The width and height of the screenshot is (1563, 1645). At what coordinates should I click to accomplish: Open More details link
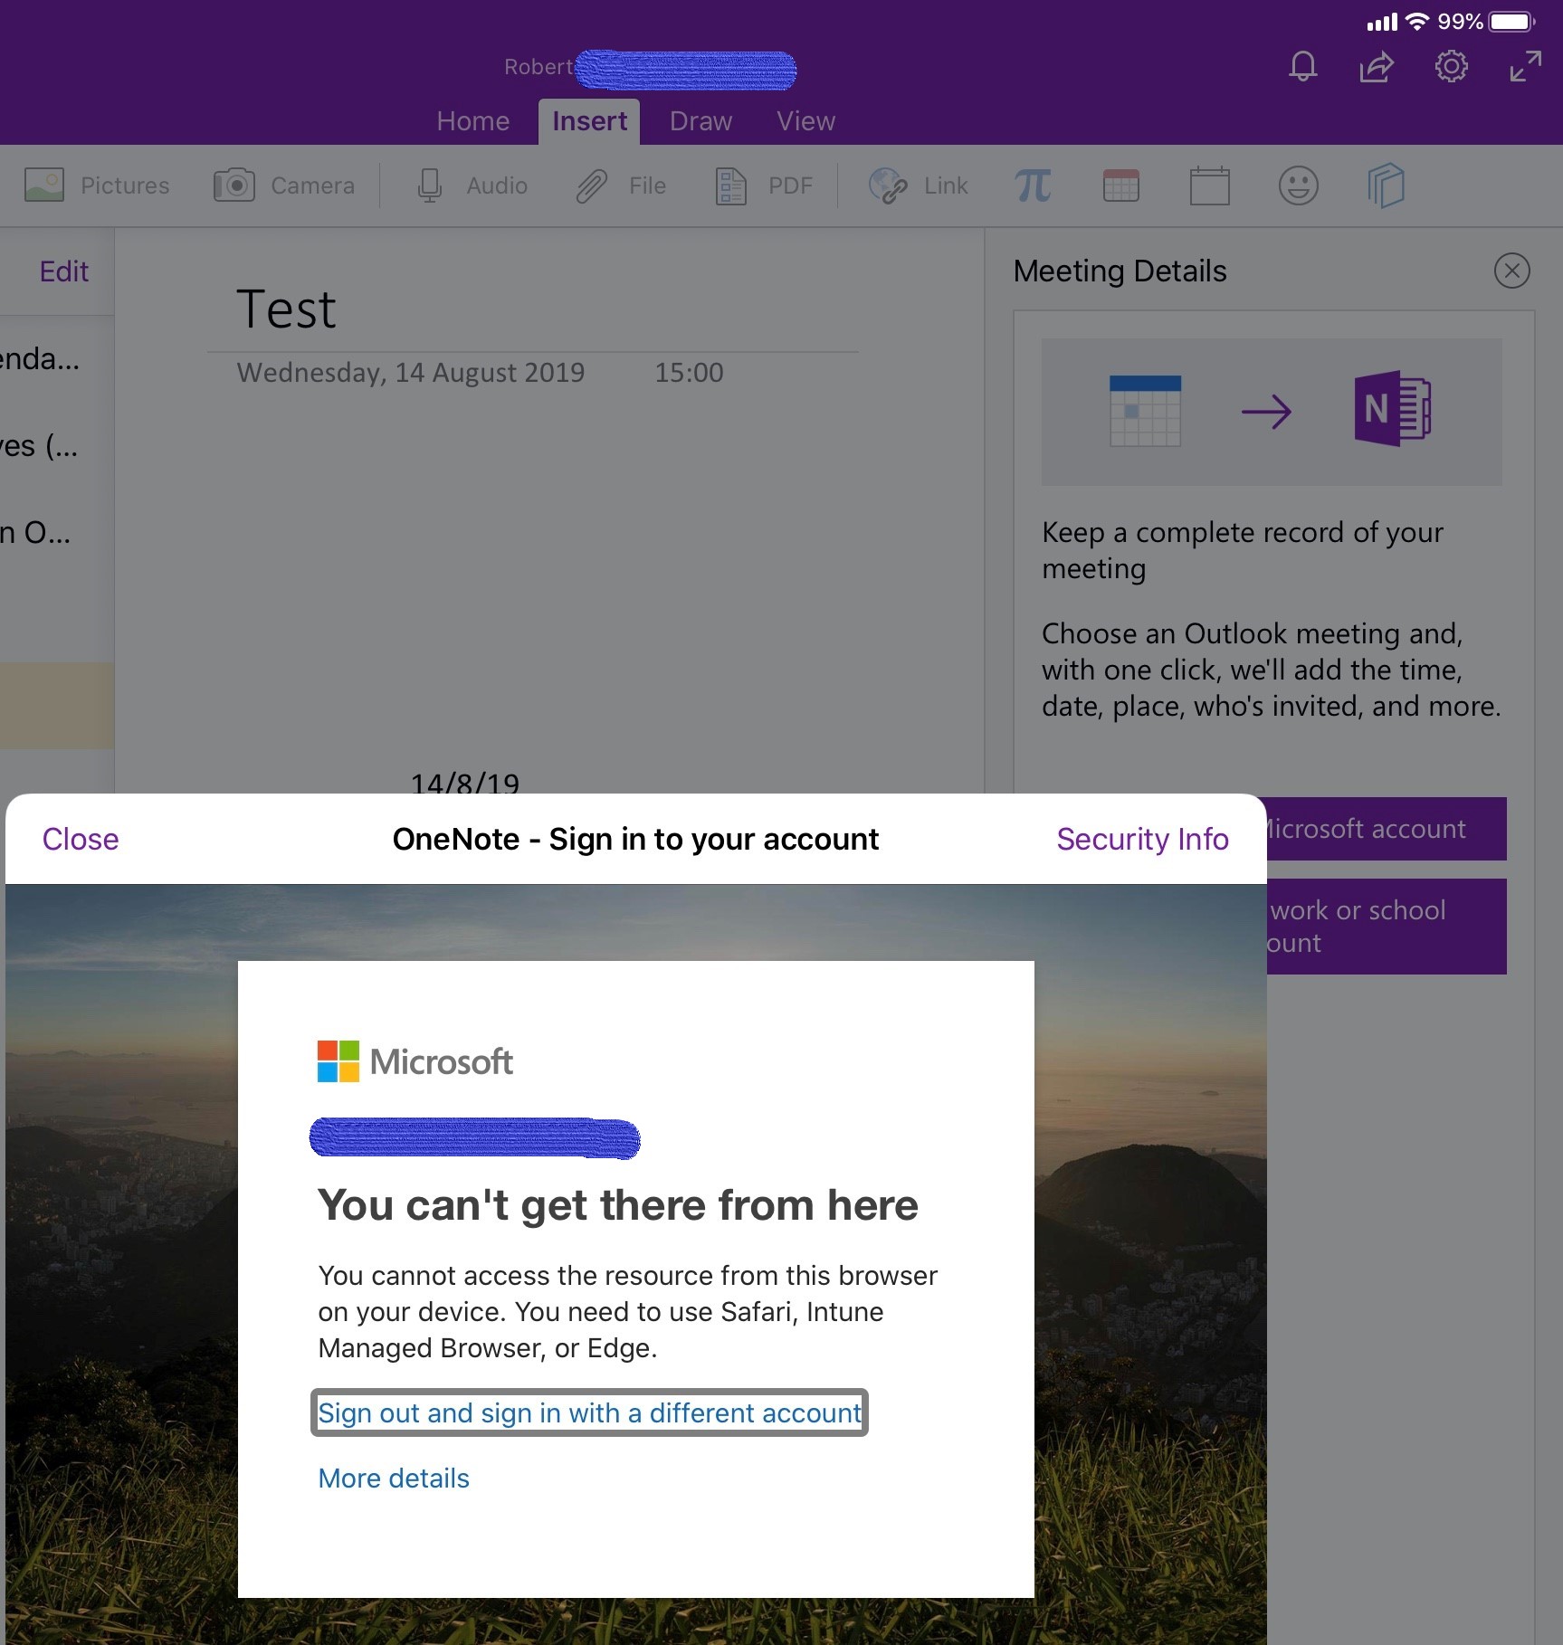(x=394, y=1478)
